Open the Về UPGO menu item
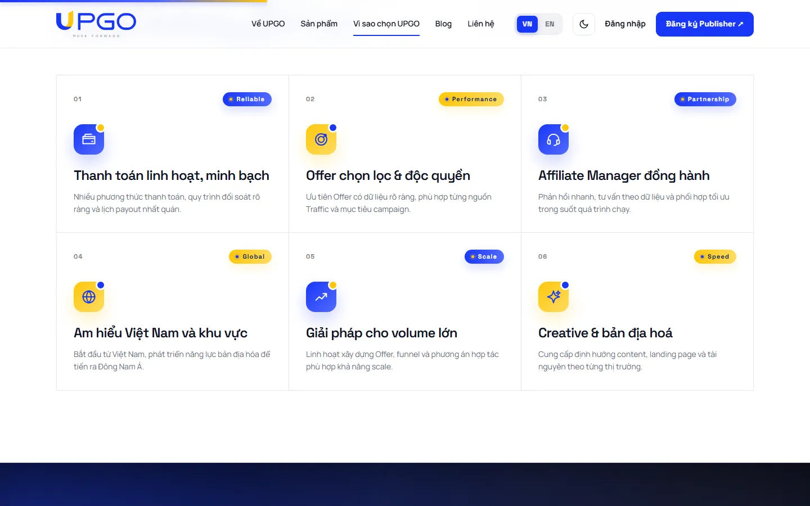Screen dimensions: 810x506 click(x=268, y=24)
